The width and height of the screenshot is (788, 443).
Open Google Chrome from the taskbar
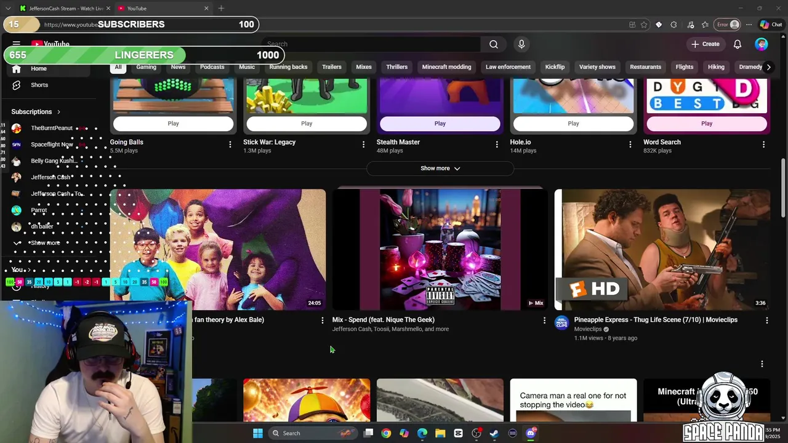pyautogui.click(x=386, y=433)
